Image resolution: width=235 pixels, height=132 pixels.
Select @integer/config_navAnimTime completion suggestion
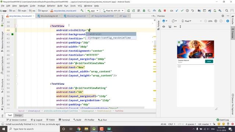pyautogui.click(x=111, y=38)
